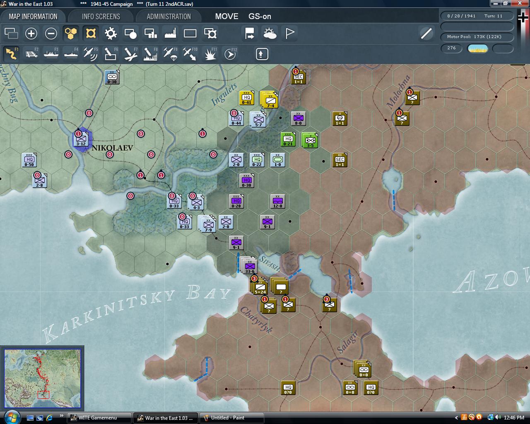Screen dimensions: 530x424
Task: Click the date and Turn 11 panel
Action: coord(477,16)
